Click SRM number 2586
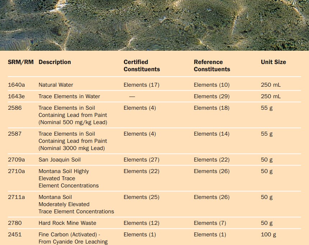Screen dimensions: 309x245 click(15, 108)
